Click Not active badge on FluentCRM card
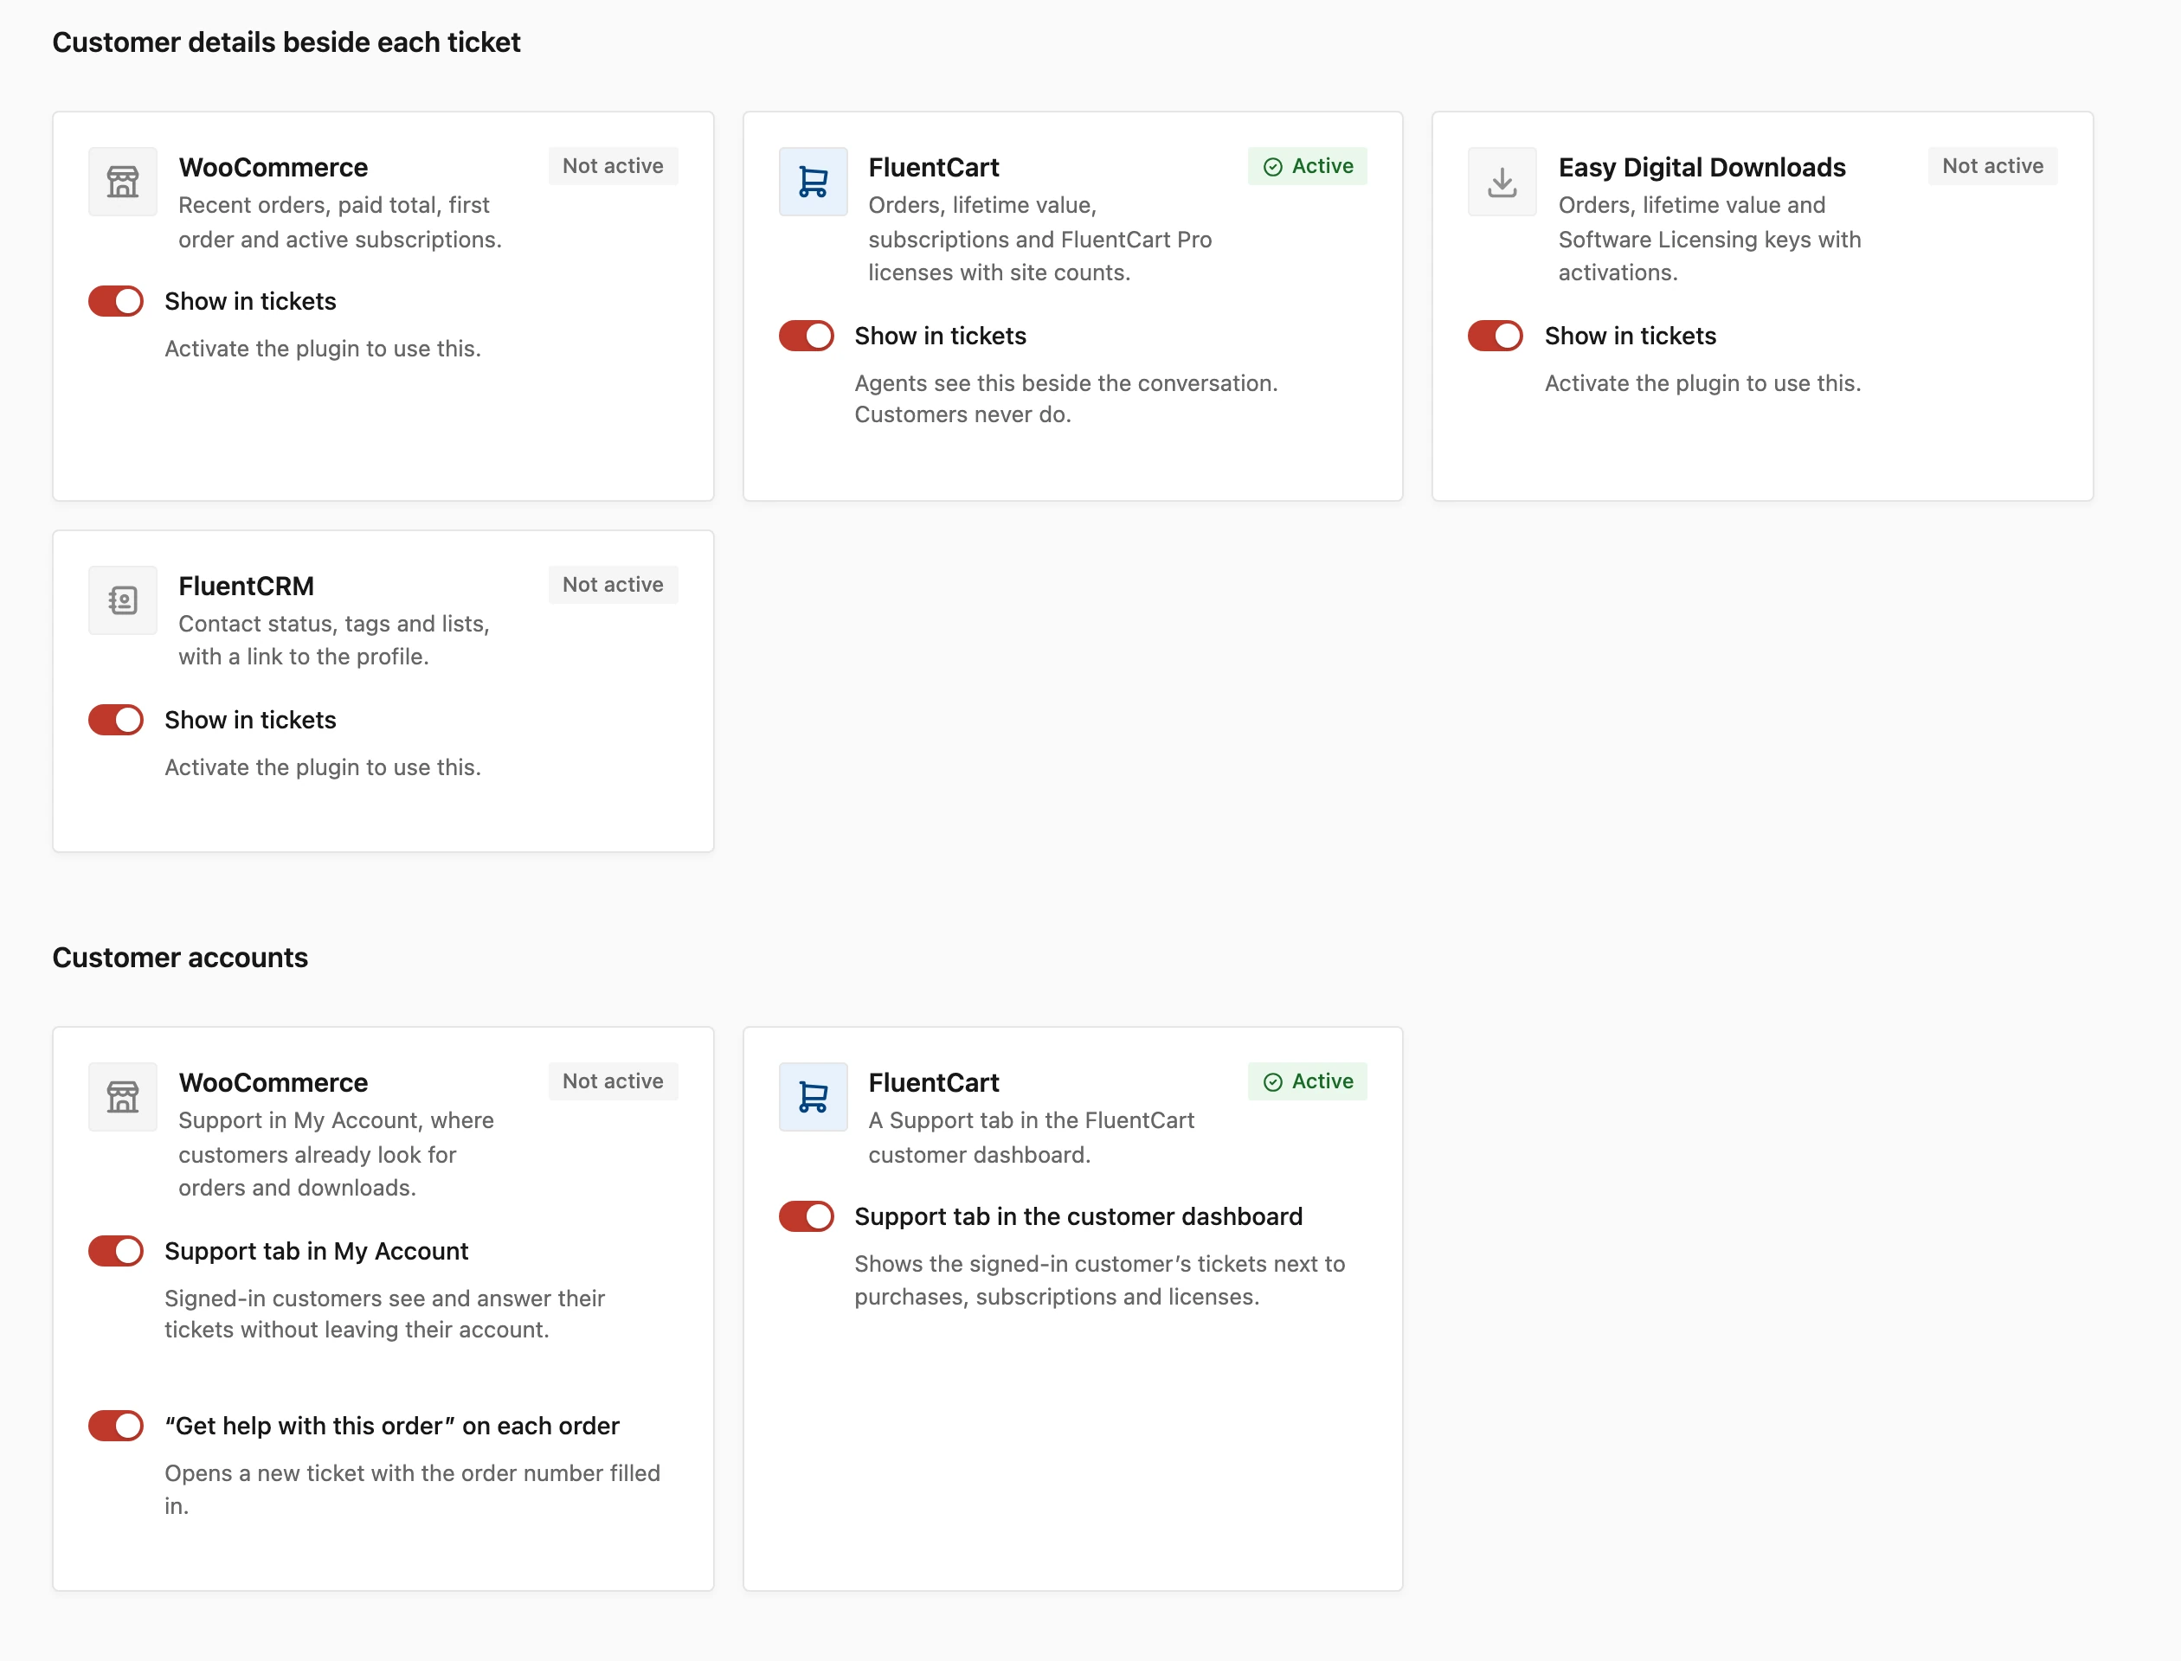This screenshot has height=1661, width=2181. point(614,586)
